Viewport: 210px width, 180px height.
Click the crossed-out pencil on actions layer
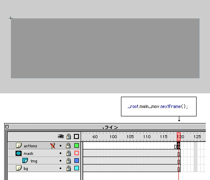tap(52, 146)
